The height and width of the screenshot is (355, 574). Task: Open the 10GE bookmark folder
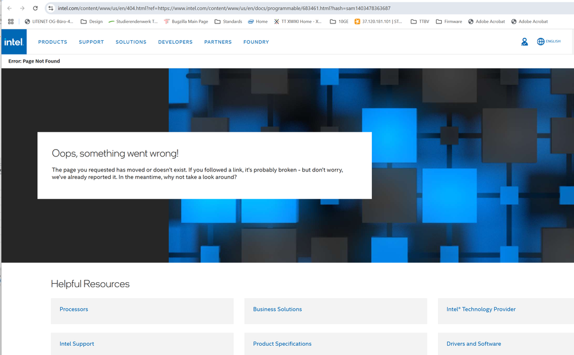339,22
